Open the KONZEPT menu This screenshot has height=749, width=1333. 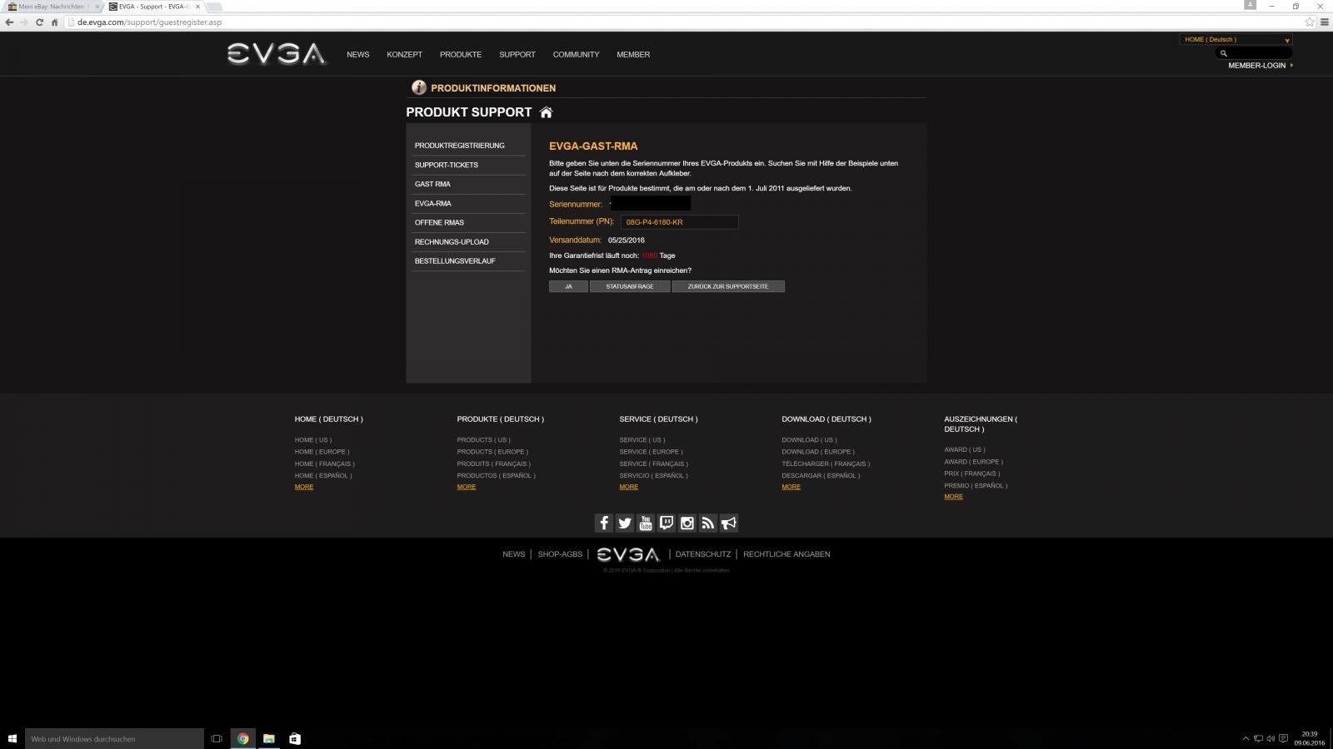tap(404, 55)
